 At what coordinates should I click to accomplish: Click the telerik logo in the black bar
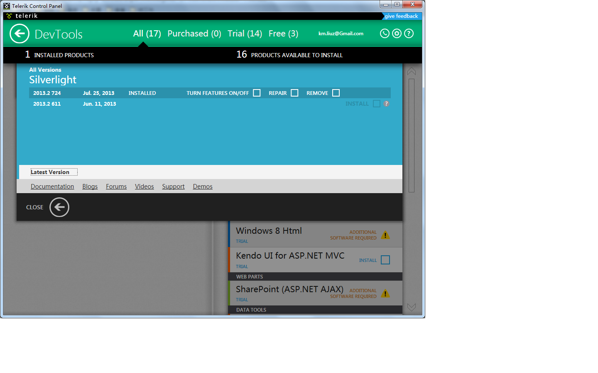22,16
